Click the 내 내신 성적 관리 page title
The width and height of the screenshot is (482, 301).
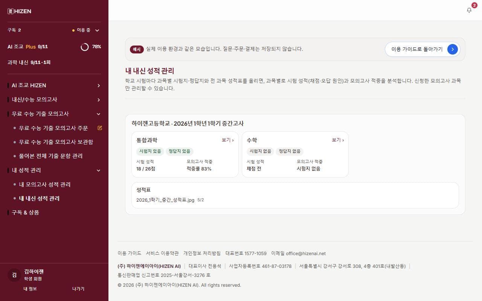pos(149,71)
